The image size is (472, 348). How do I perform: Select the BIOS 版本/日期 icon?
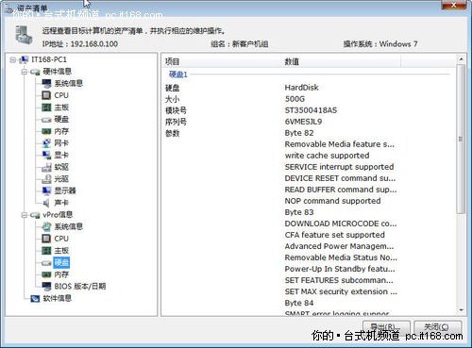coord(46,287)
